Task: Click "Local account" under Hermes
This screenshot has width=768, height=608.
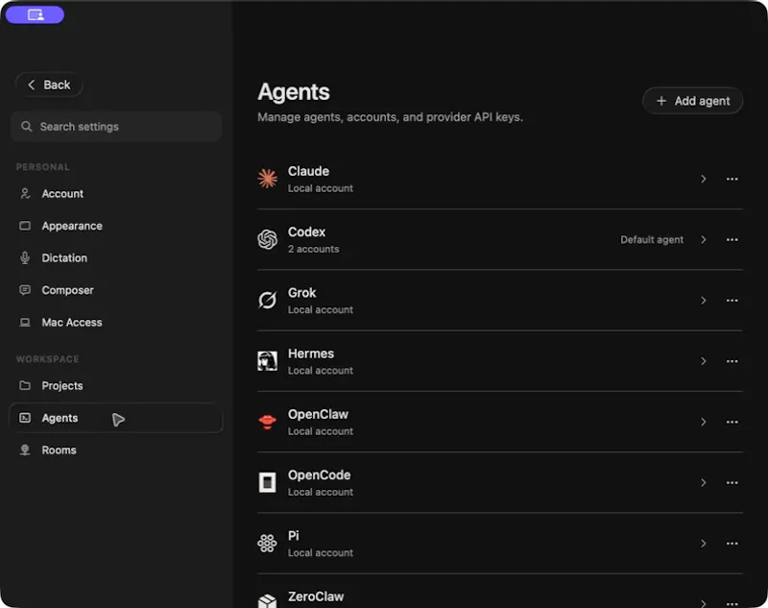Action: (321, 371)
